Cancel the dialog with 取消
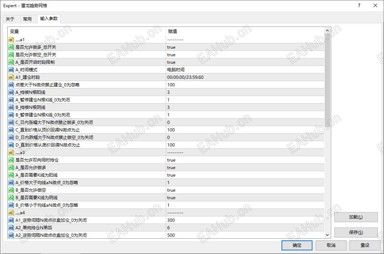This screenshot has width=384, height=254. pos(331,245)
